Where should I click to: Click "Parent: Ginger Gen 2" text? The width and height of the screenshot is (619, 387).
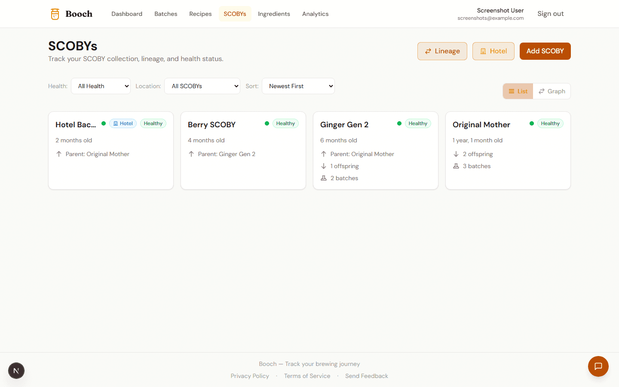(x=227, y=154)
